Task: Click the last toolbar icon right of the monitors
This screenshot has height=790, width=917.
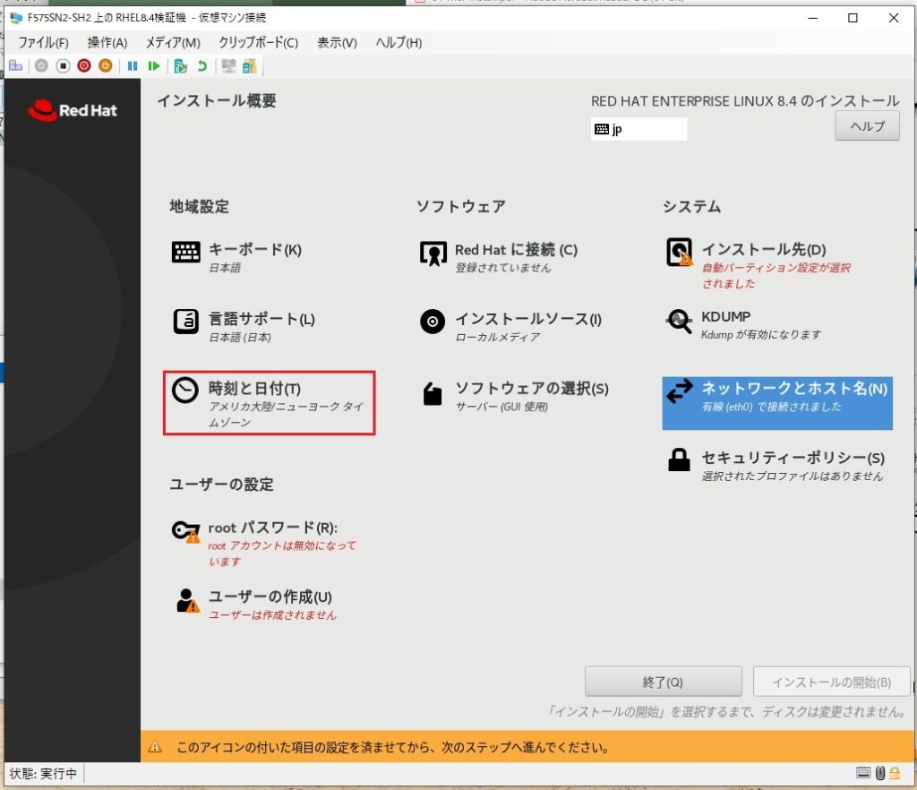Action: pyautogui.click(x=250, y=66)
